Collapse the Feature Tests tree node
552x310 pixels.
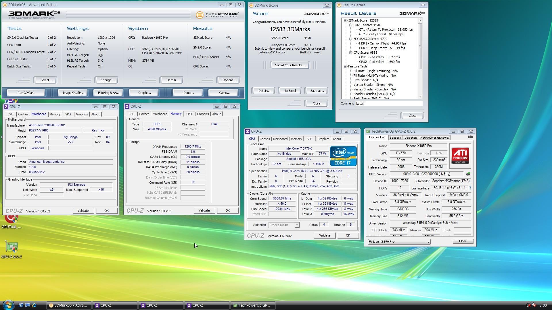coord(345,66)
